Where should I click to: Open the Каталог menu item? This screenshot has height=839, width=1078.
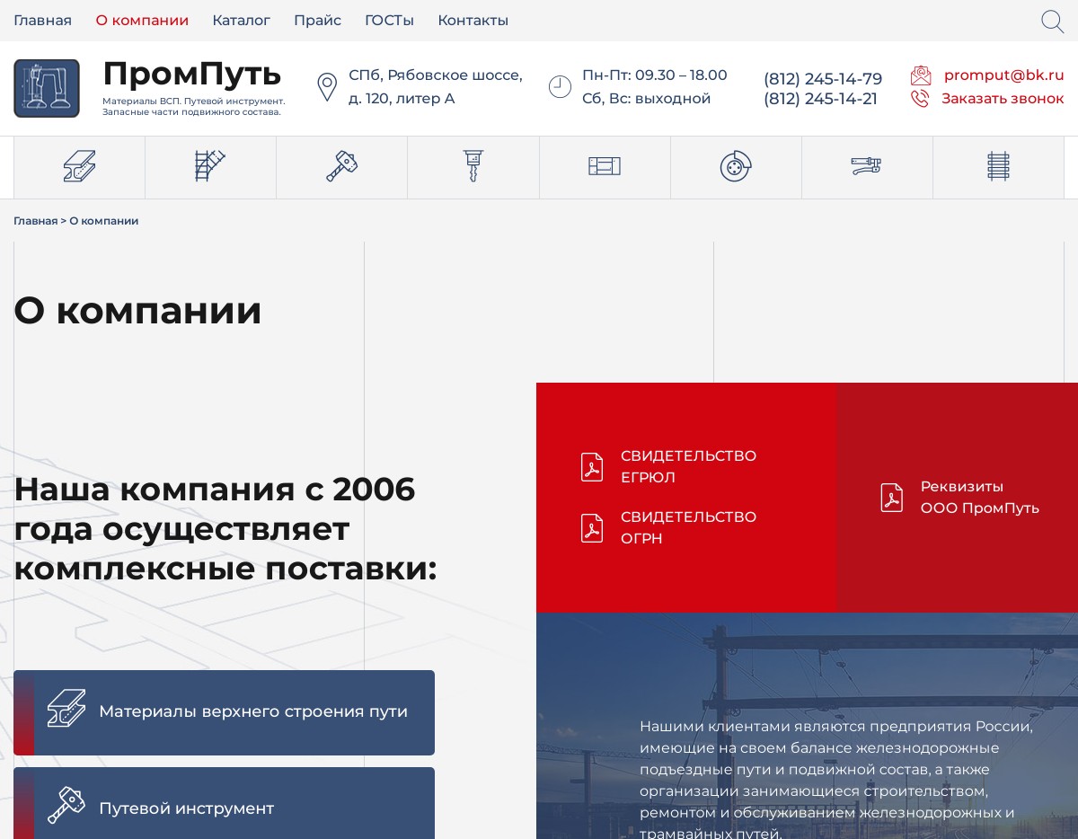coord(241,21)
